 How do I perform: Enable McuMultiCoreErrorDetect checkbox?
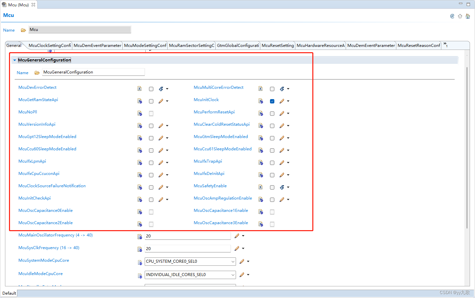272,89
